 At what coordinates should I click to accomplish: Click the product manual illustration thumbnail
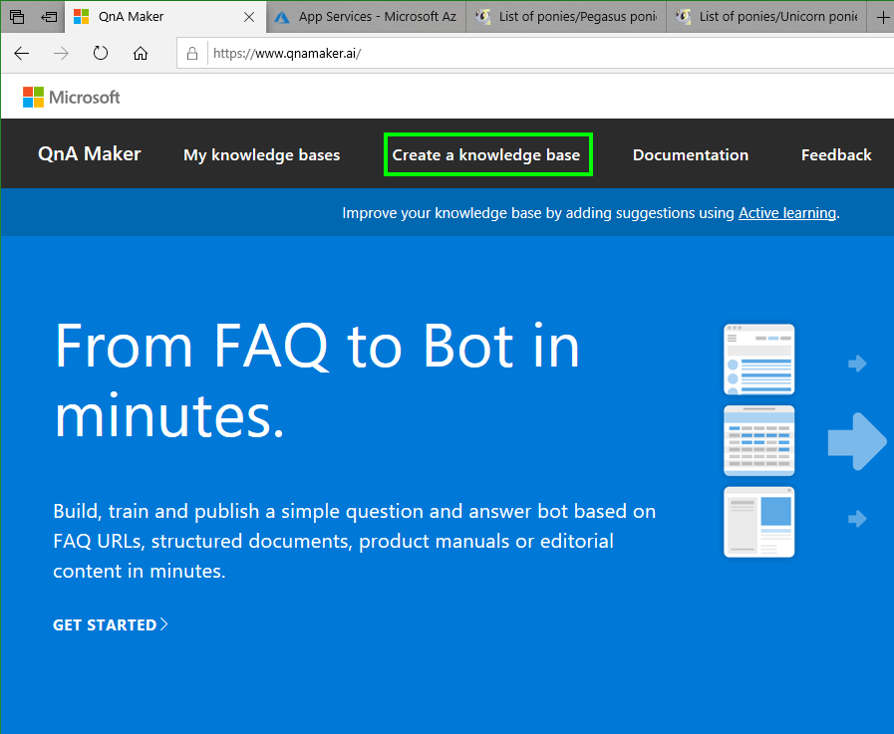[x=758, y=522]
